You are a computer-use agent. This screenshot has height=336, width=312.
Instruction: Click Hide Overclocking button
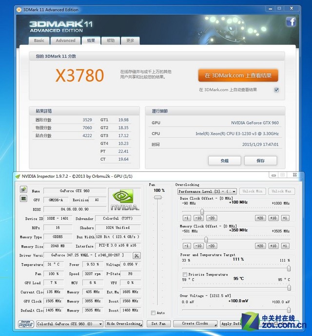(x=124, y=324)
